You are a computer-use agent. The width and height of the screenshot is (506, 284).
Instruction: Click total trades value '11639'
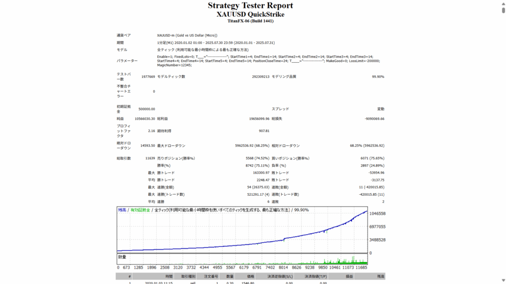pyautogui.click(x=150, y=158)
